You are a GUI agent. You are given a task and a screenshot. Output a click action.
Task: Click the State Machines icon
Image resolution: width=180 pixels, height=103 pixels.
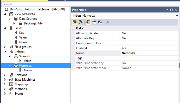point(11,80)
